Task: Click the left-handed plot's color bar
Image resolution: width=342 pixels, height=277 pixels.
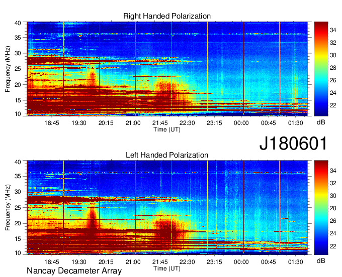Action: click(x=321, y=208)
